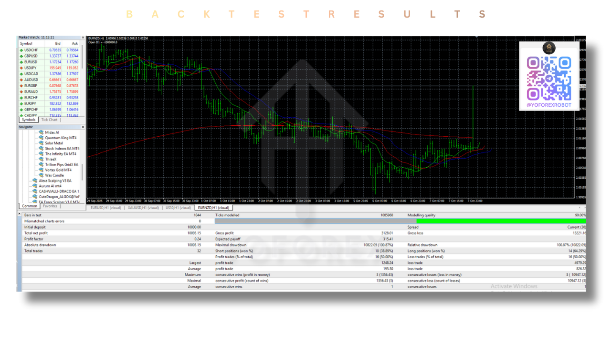Open the @YOFOREXROBOT QR code panel
Viewport: 611px width, 343px height.
point(549,76)
